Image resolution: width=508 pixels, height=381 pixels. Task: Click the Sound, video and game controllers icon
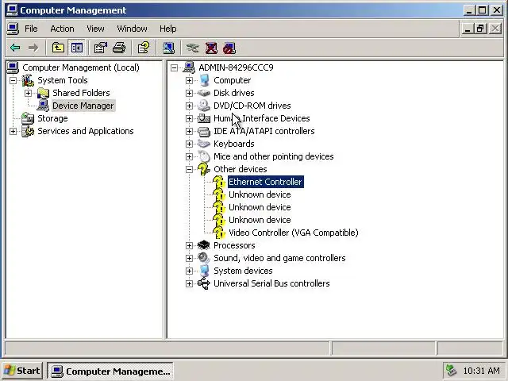pyautogui.click(x=204, y=258)
